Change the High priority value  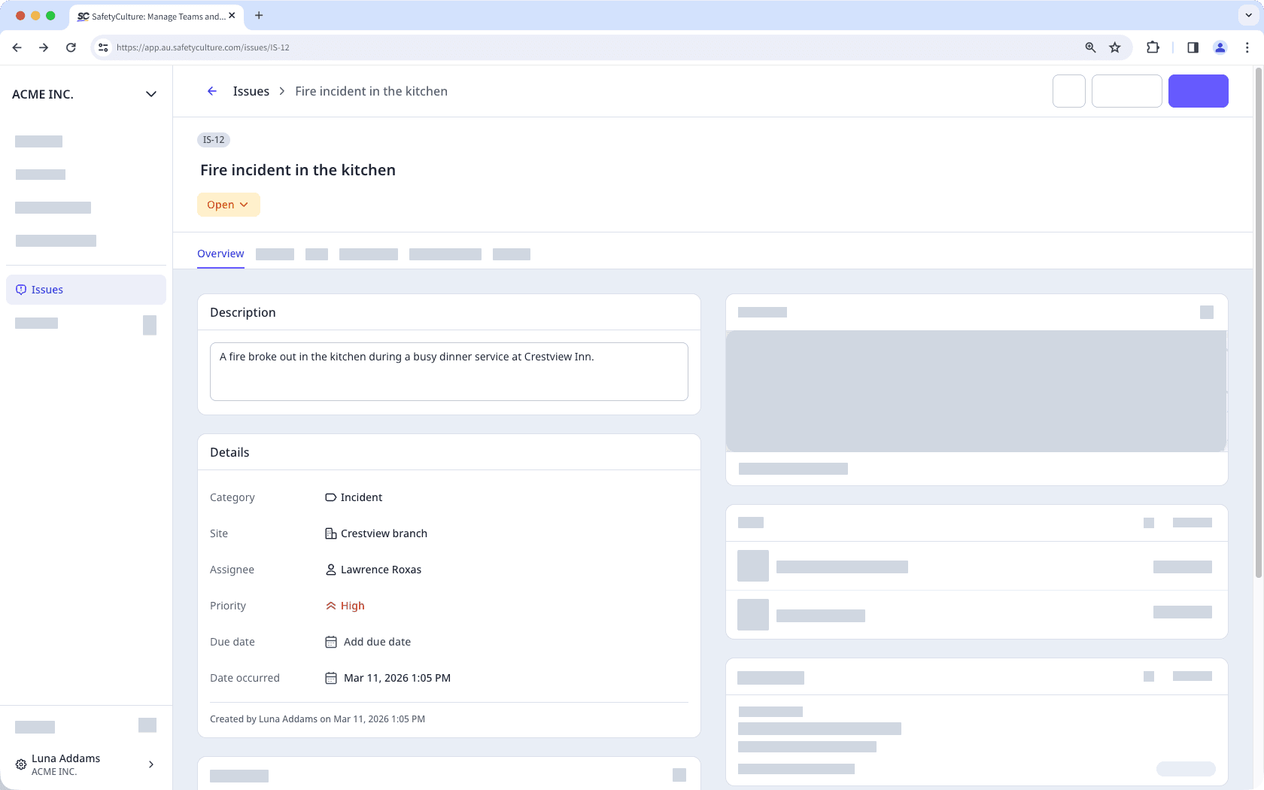352,606
